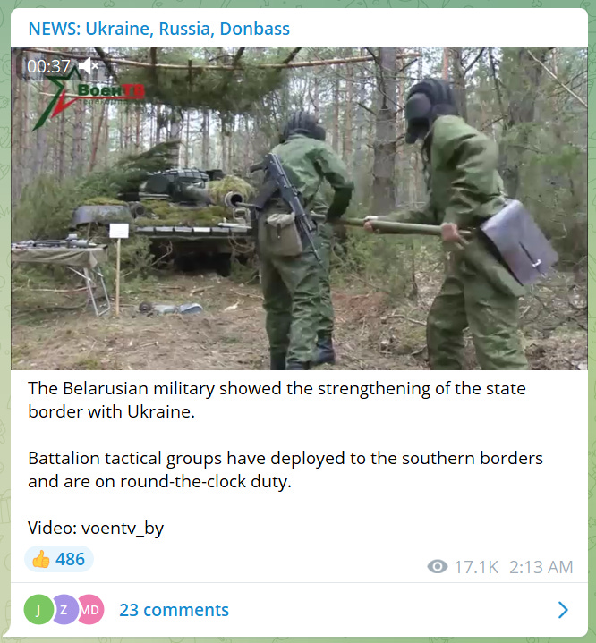Click the 486 reaction count
The height and width of the screenshot is (643, 596).
pyautogui.click(x=70, y=559)
